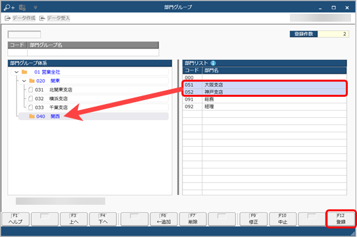Click the empty code input field at top left
Screen dimensions: 357x237
tap(24, 34)
